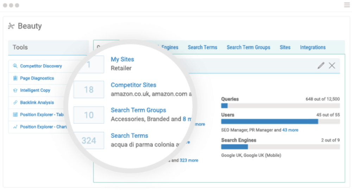Click the Competitor Discovery icon
Image resolution: width=352 pixels, height=190 pixels.
pos(15,66)
